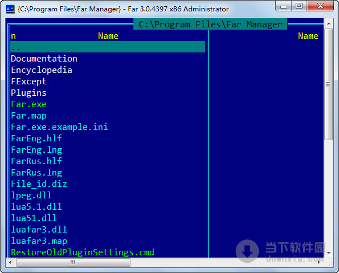Viewport: 339px width, 273px height.
Task: Click the right panel Name column header
Action: (308, 36)
